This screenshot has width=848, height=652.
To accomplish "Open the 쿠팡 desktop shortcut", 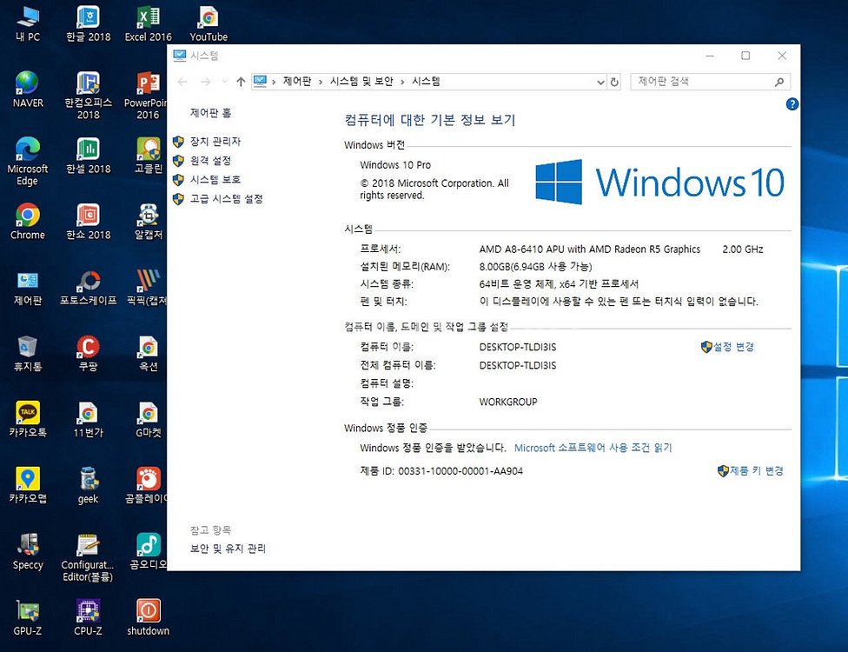I will click(x=88, y=353).
